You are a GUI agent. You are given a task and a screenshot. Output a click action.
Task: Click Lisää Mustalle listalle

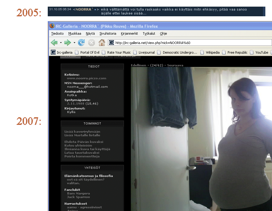(82, 135)
